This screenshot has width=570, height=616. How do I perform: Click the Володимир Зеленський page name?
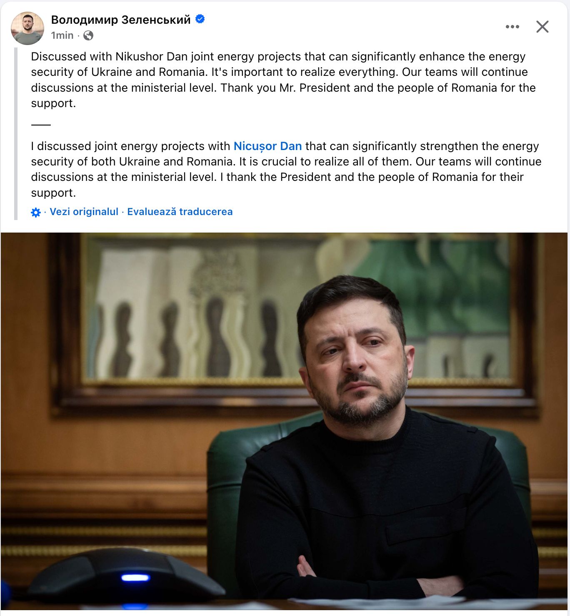(x=121, y=20)
